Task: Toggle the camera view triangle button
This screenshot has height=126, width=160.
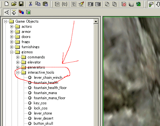Action: tap(7, 12)
